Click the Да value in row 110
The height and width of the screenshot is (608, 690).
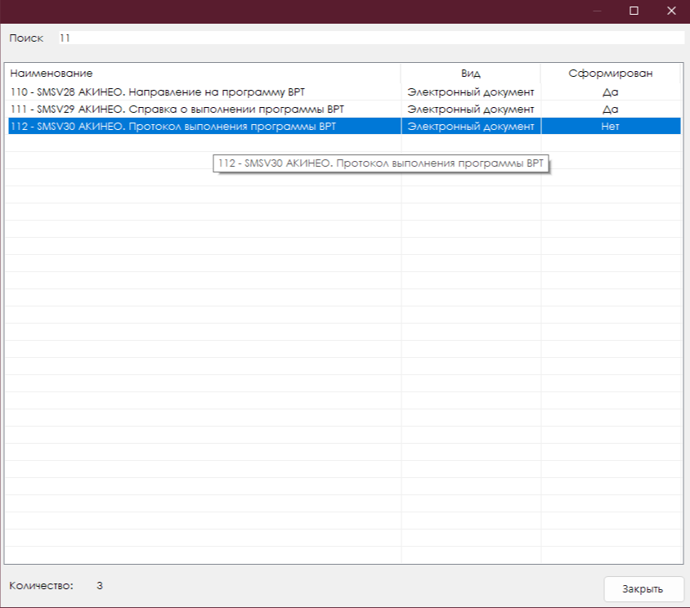click(x=611, y=92)
